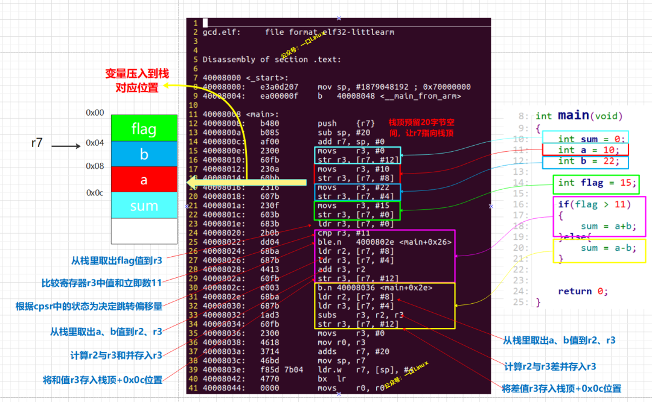The width and height of the screenshot is (652, 402).
Task: Click the 40008000 <_start>: label
Action: (x=245, y=78)
